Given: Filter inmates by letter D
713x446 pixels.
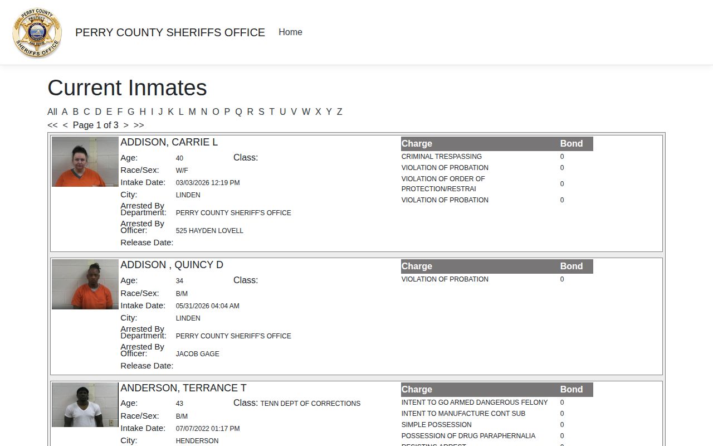Looking at the screenshot, I should (98, 111).
